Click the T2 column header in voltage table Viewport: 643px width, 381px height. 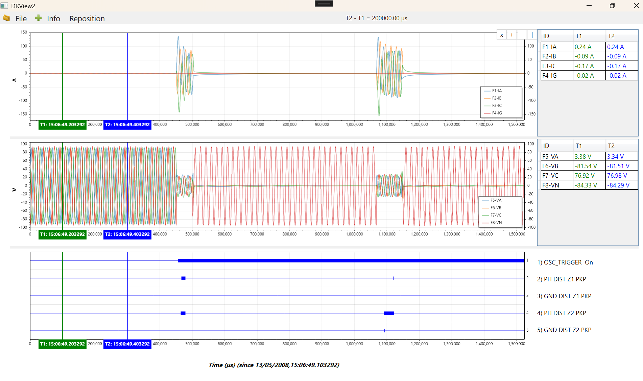622,146
